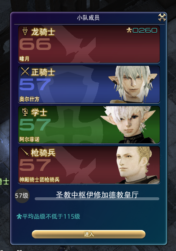The image size is (176, 251).
Task: Click the 平均品级不低于115级 requirement text
Action: click(x=51, y=217)
